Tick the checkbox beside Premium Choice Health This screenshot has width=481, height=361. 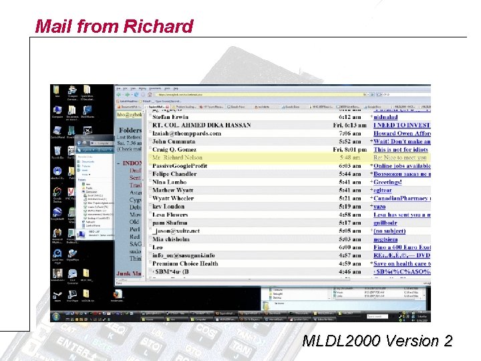150,263
